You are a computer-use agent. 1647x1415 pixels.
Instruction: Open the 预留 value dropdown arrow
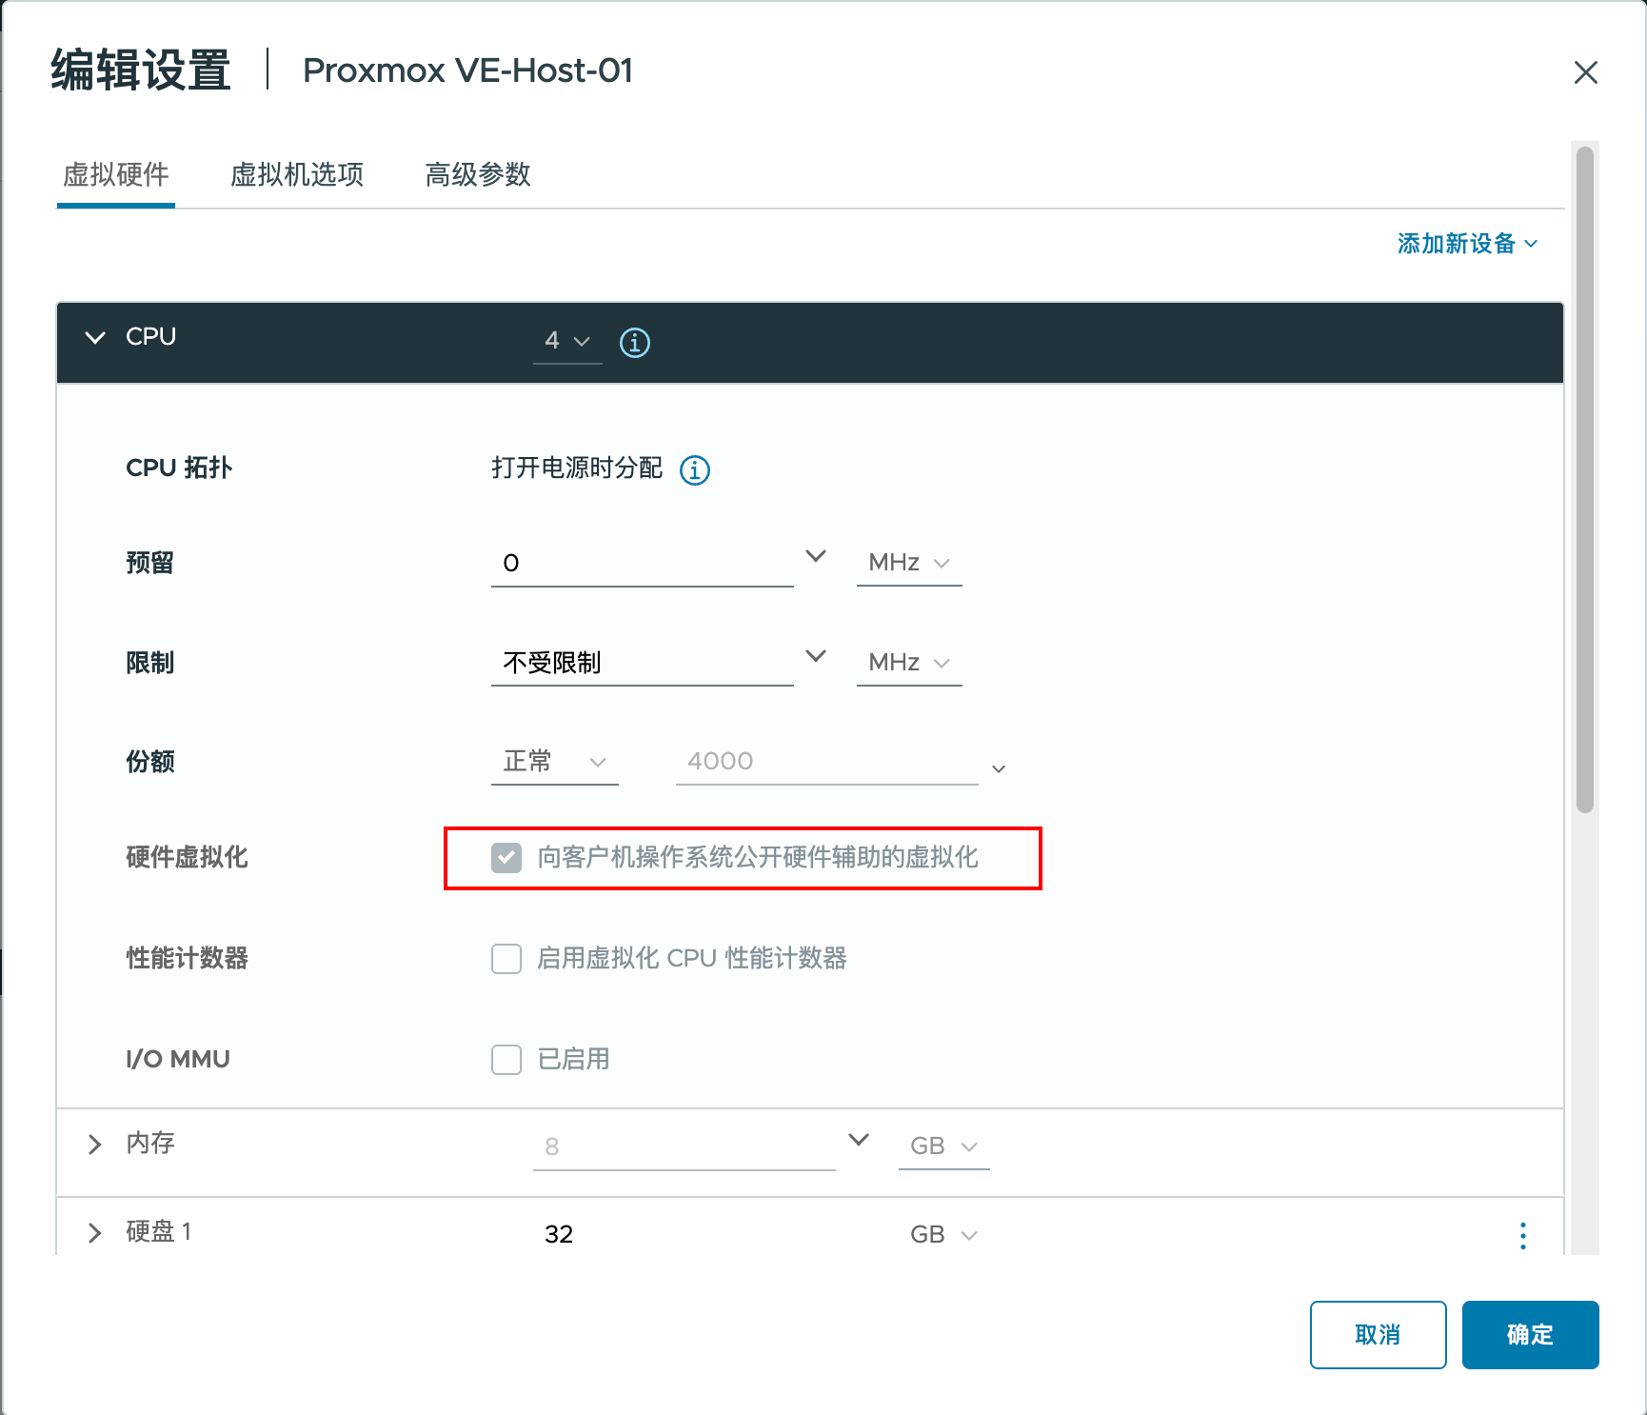[816, 556]
